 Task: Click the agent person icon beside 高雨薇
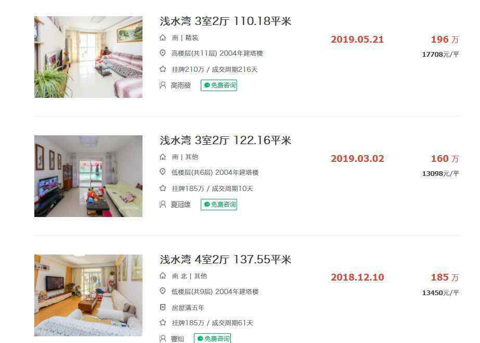pos(163,85)
